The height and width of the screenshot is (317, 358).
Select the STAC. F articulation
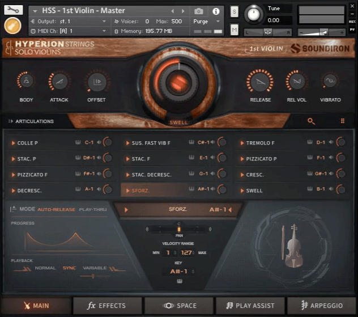(141, 159)
